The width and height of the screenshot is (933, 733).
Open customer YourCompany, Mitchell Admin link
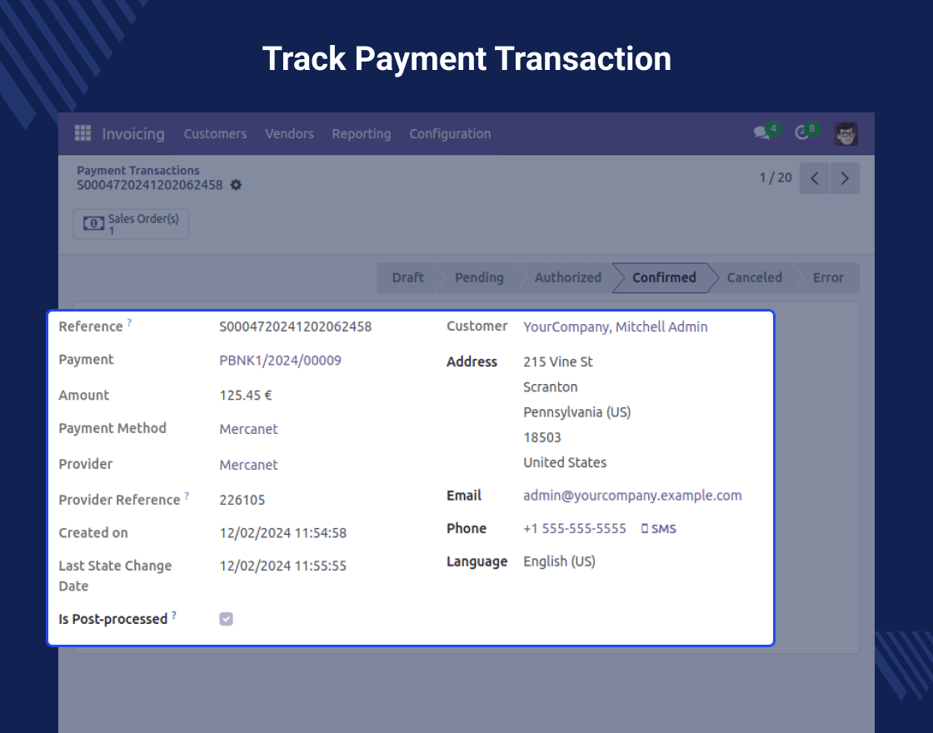(x=616, y=327)
